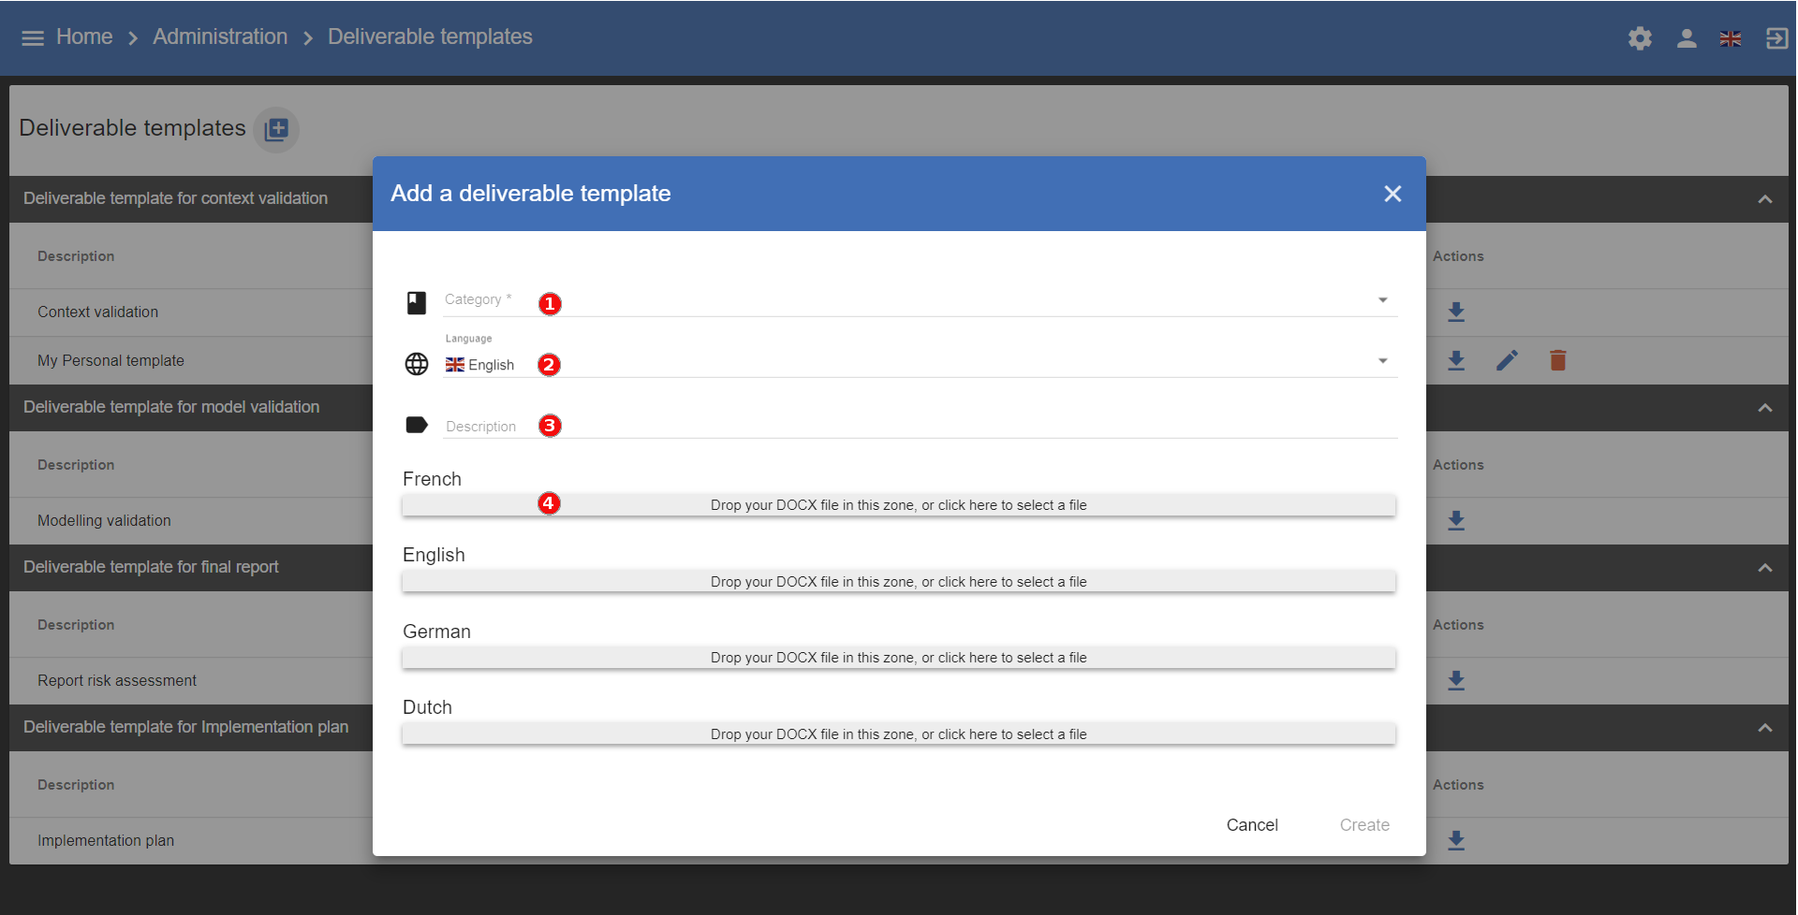Delete My Personal template via trash icon
The width and height of the screenshot is (1798, 915).
click(x=1557, y=360)
